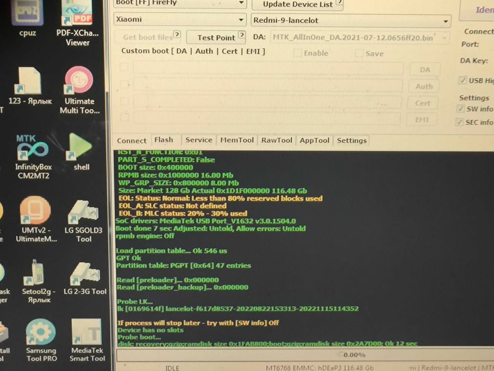Click 'BOOT size: 0x400000' log line
Viewport: 494px width, 371px height.
(x=155, y=167)
